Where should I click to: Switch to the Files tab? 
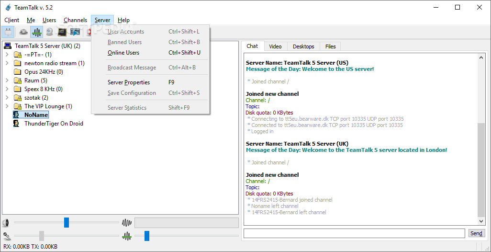point(330,46)
